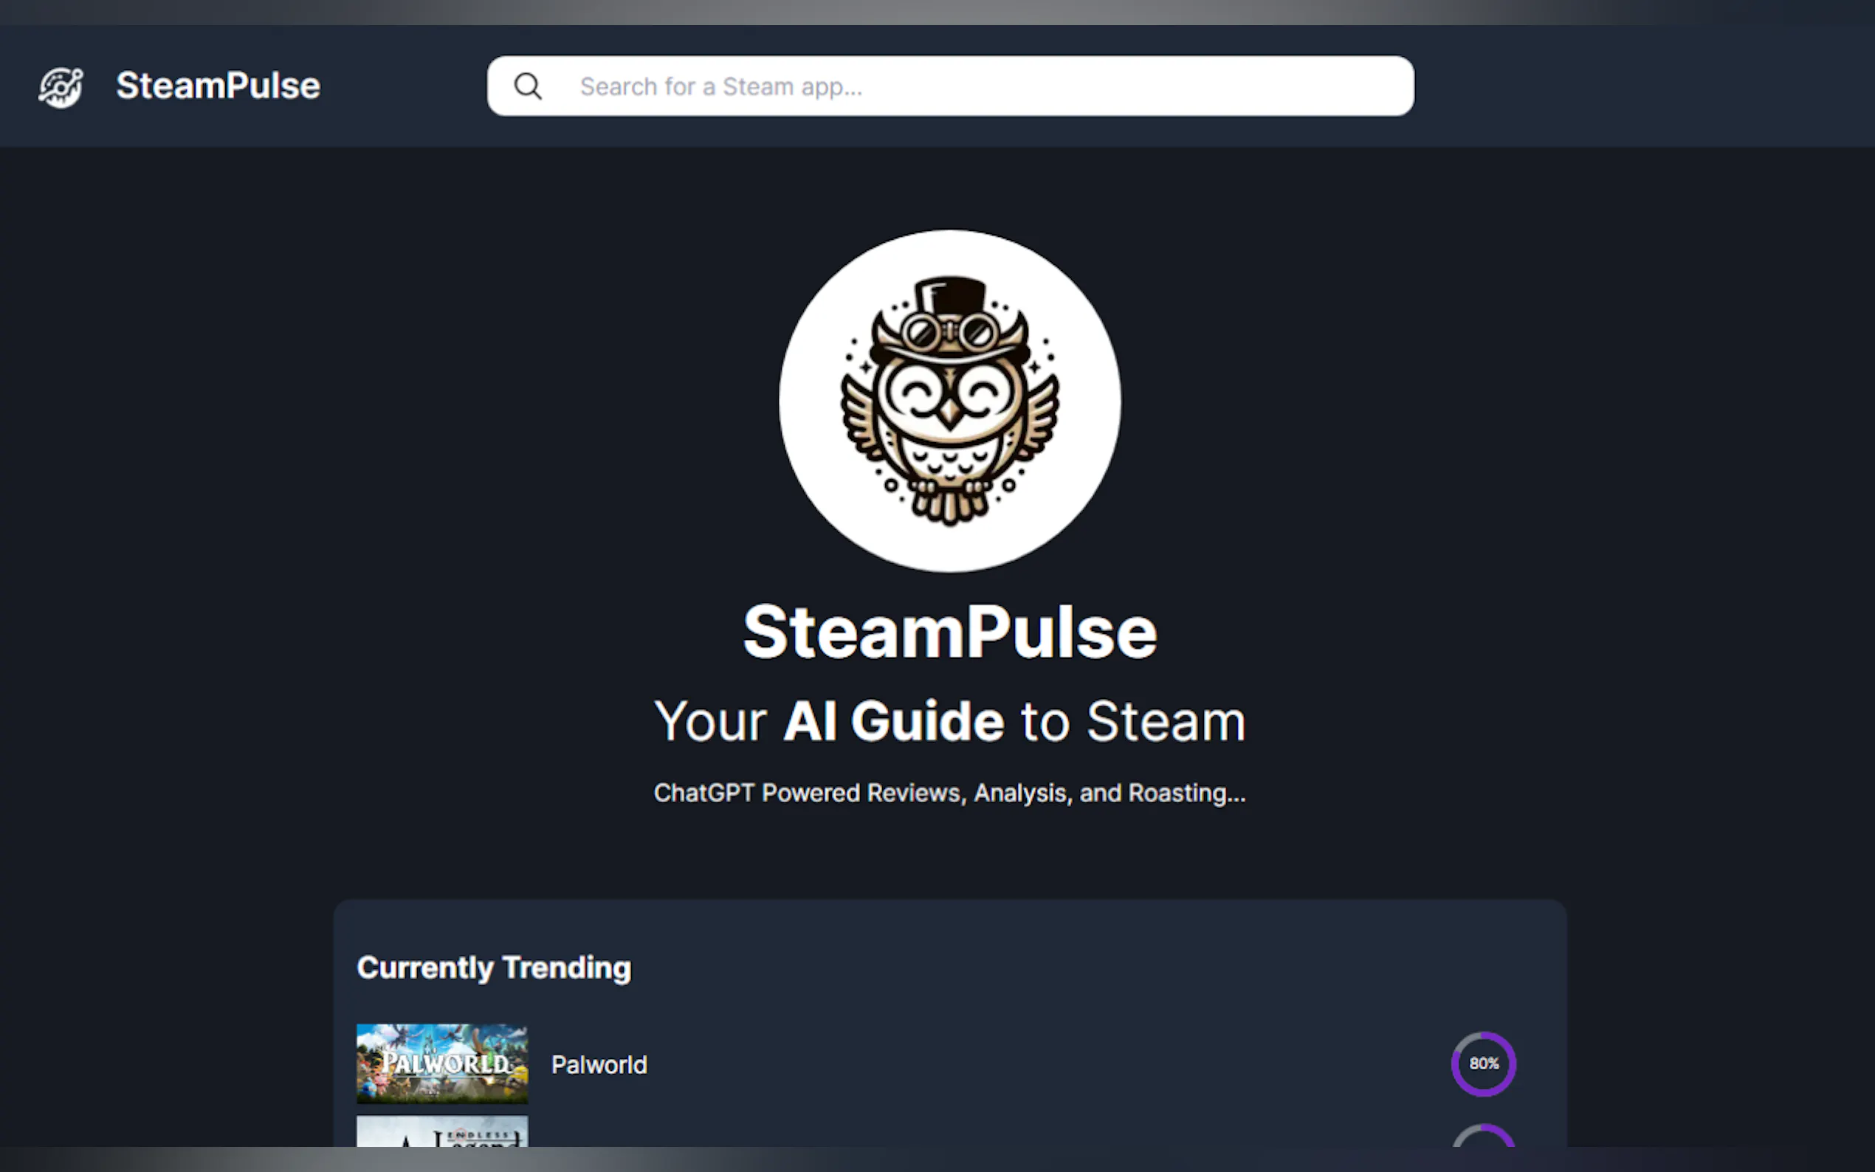Click the words to Steam in tagline

point(1132,722)
